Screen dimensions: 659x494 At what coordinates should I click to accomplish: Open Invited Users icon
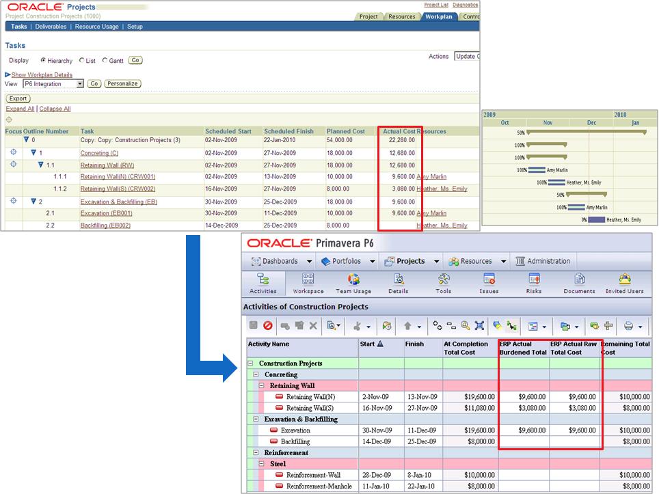625,283
